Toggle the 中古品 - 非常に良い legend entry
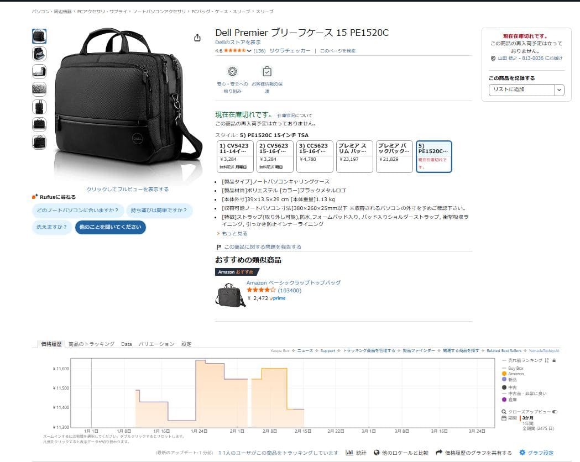 point(524,393)
